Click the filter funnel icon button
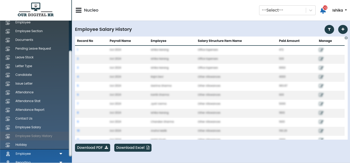This screenshot has width=350, height=163. [x=329, y=30]
